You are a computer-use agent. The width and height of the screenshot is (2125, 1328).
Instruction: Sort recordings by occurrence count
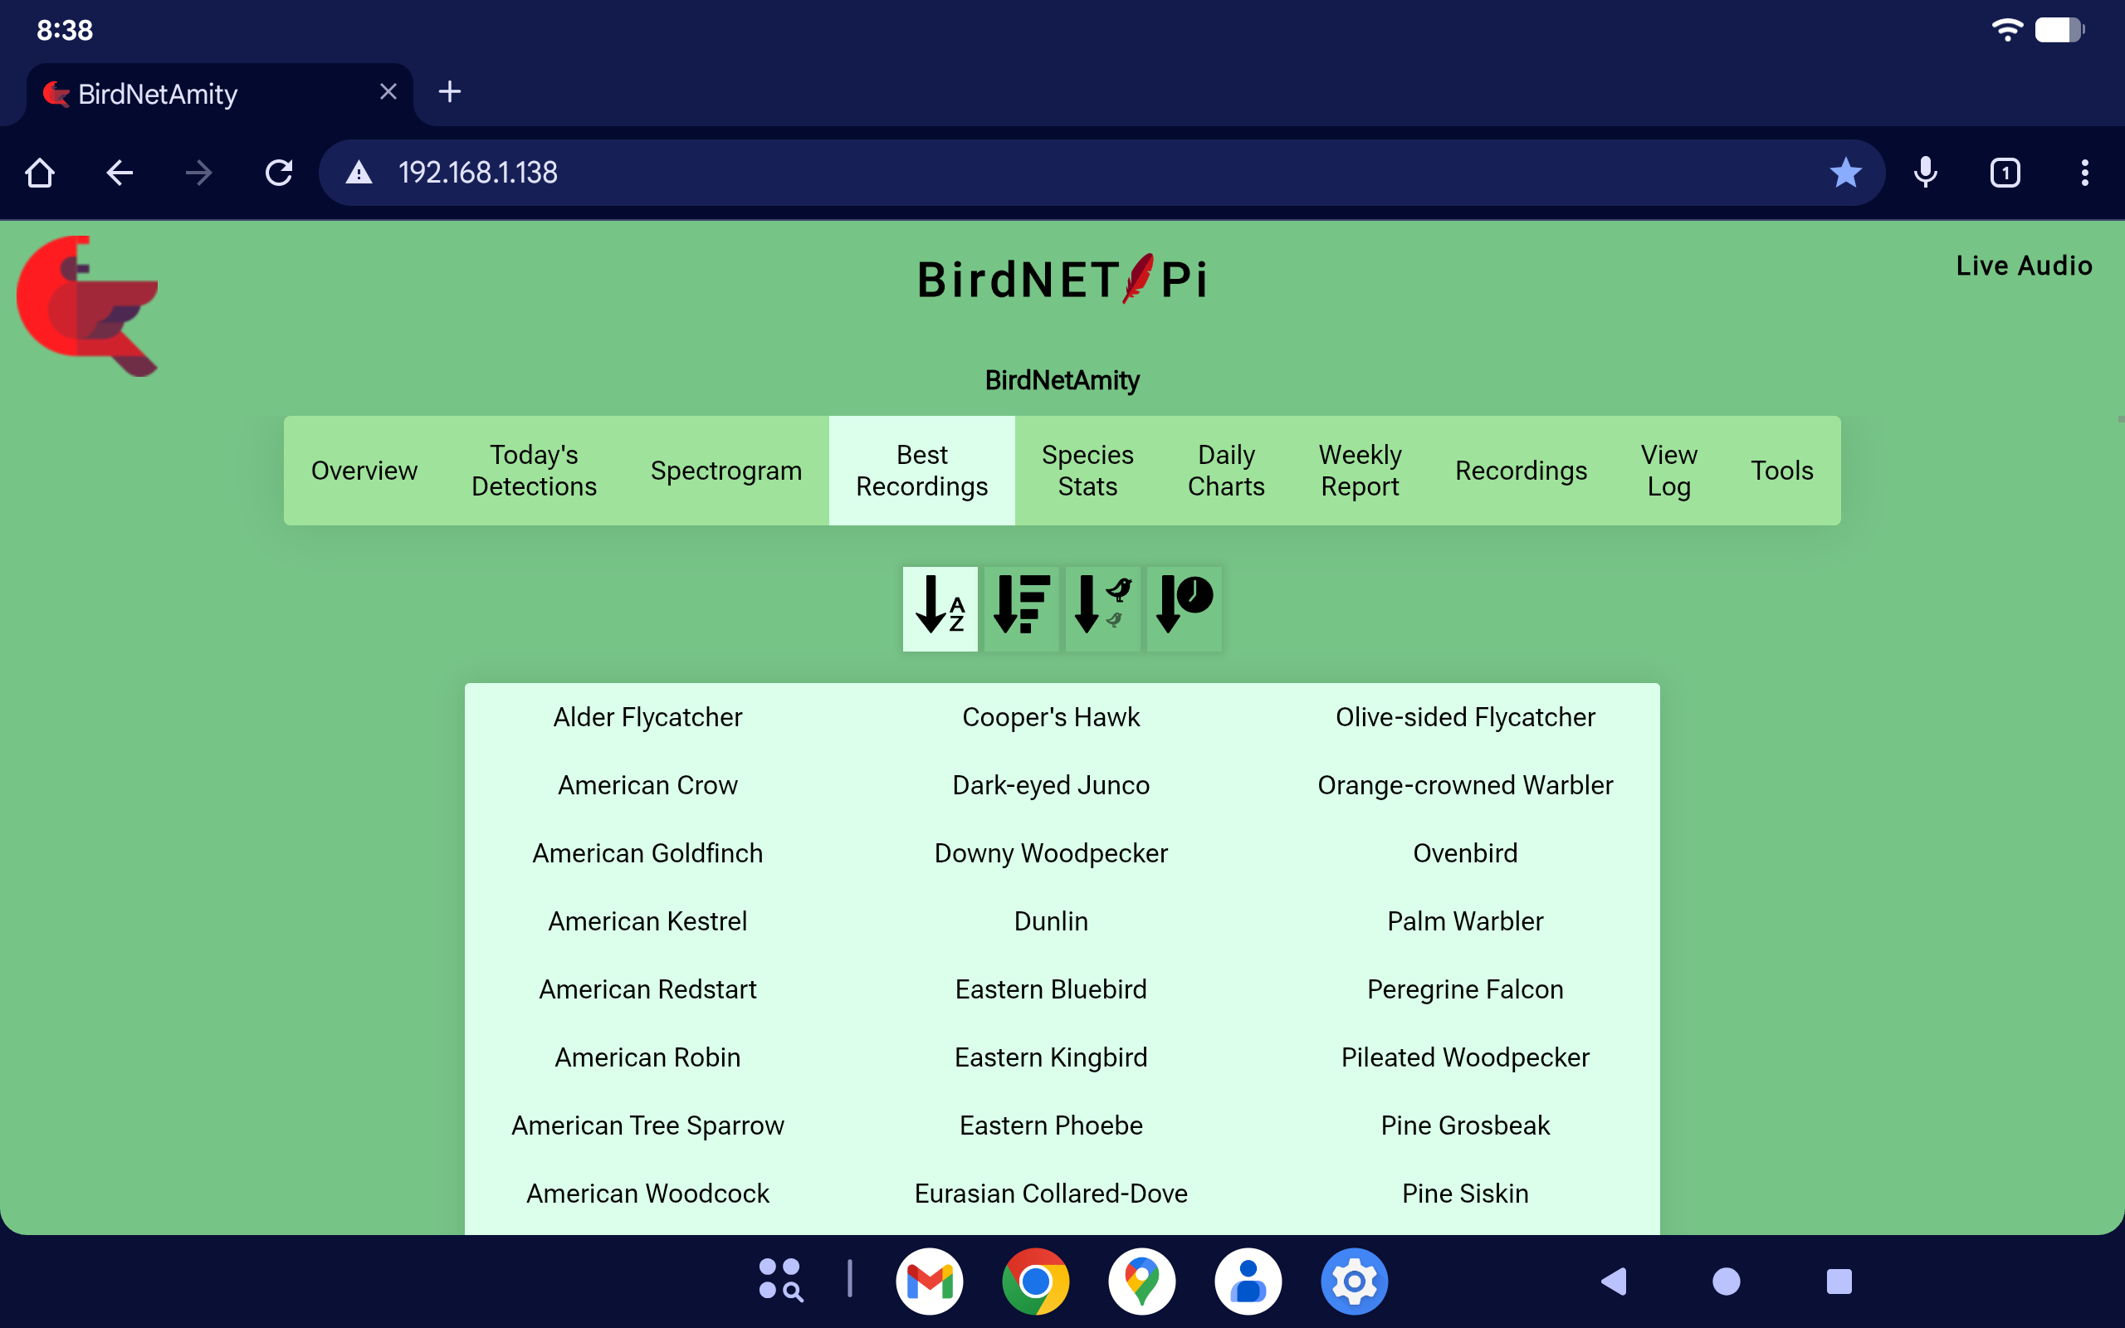1021,608
